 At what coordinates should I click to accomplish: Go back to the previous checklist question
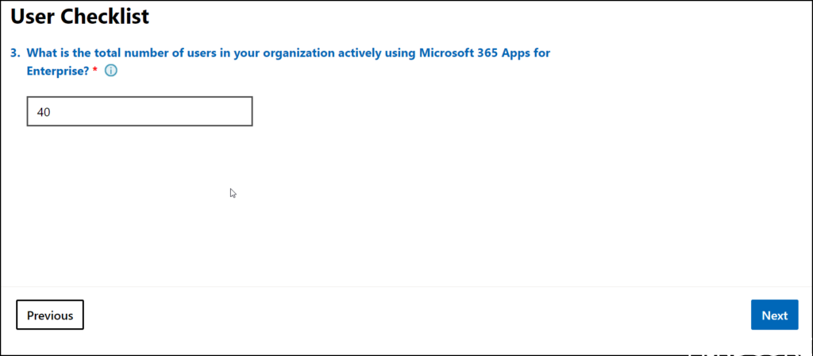(50, 315)
